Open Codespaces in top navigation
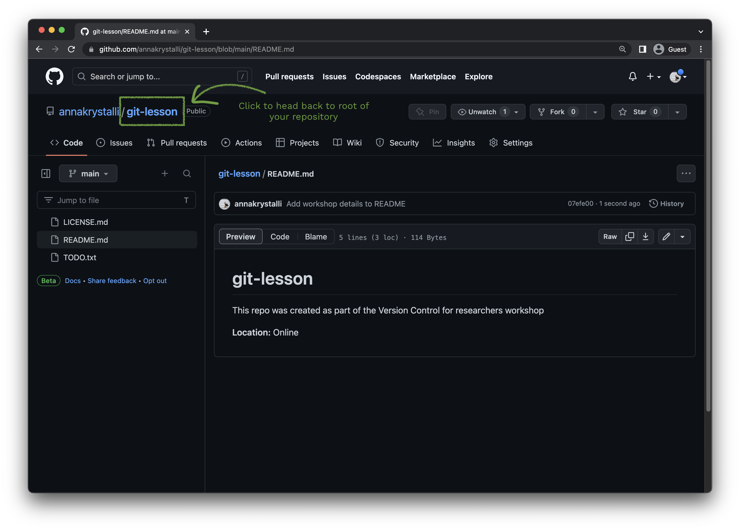This screenshot has width=740, height=530. tap(378, 76)
